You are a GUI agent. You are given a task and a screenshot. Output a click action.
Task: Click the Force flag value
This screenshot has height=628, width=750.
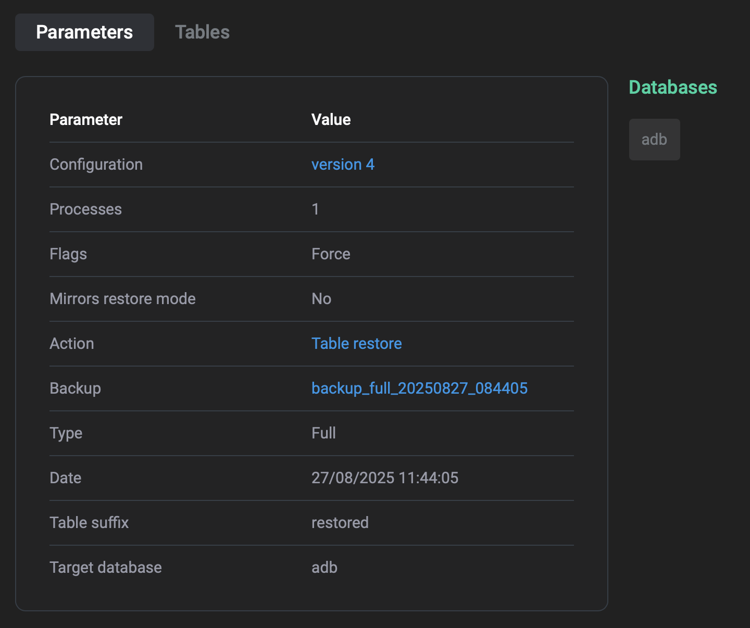tap(331, 254)
